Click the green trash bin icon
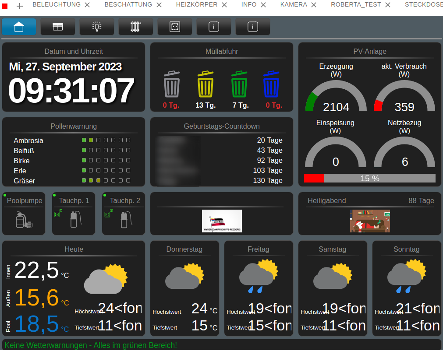 point(239,84)
